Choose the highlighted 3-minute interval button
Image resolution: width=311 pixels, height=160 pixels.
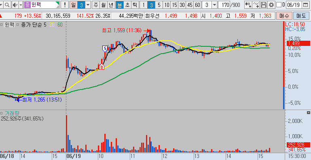click(x=151, y=5)
